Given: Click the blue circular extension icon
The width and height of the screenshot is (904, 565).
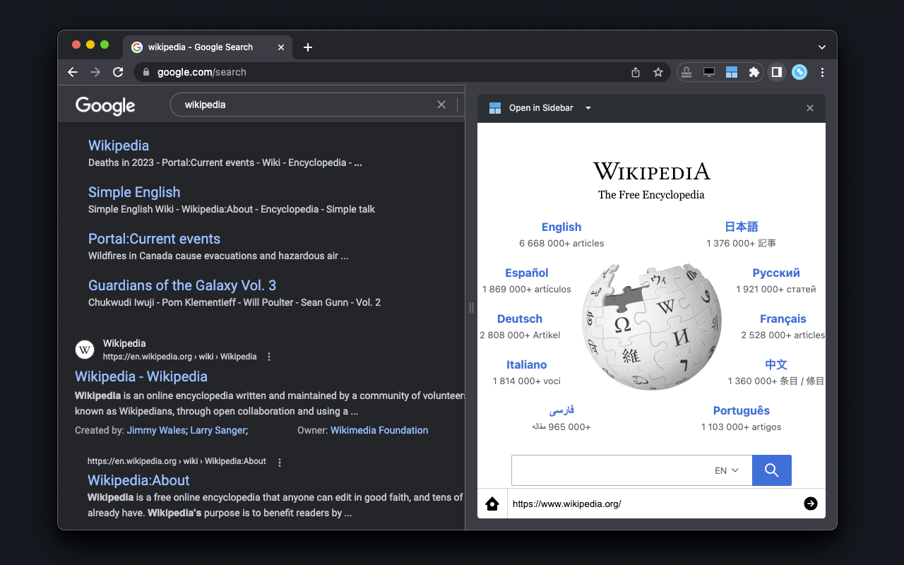Looking at the screenshot, I should [799, 72].
